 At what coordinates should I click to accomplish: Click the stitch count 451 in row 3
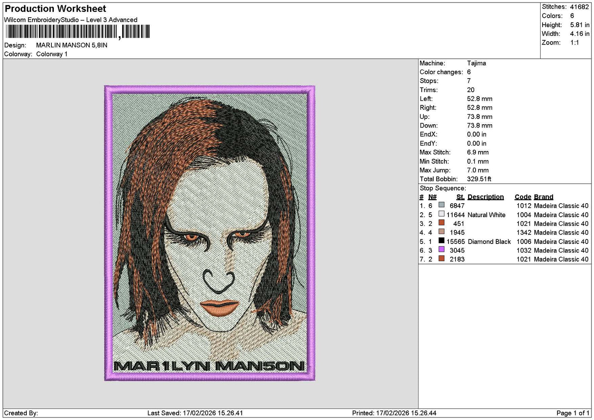point(459,224)
